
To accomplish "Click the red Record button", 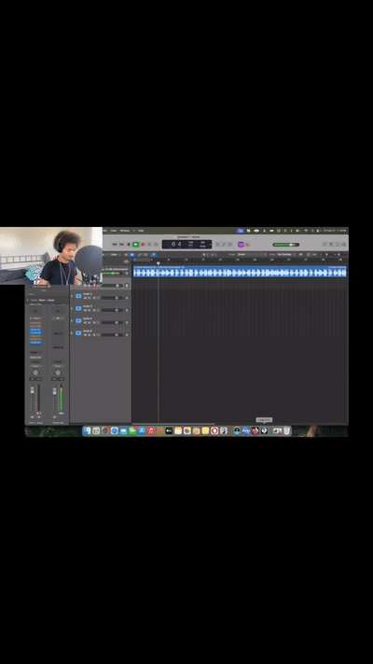I will coord(143,245).
